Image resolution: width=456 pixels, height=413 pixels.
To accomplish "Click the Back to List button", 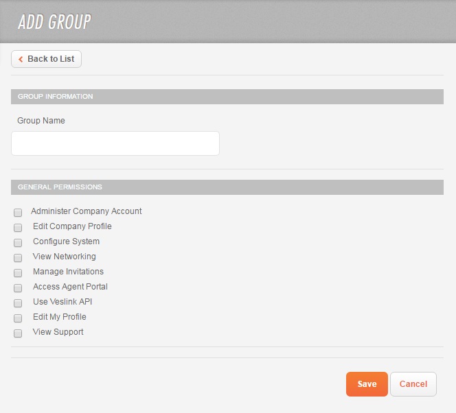I will (x=47, y=59).
